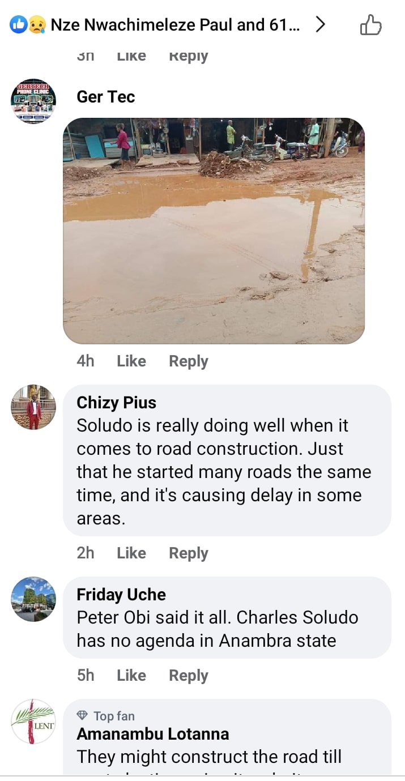
Task: Open Friday Uche's profile avatar
Action: coord(33,599)
